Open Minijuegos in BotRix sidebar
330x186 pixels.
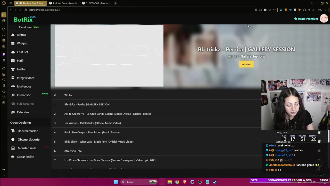click(24, 86)
